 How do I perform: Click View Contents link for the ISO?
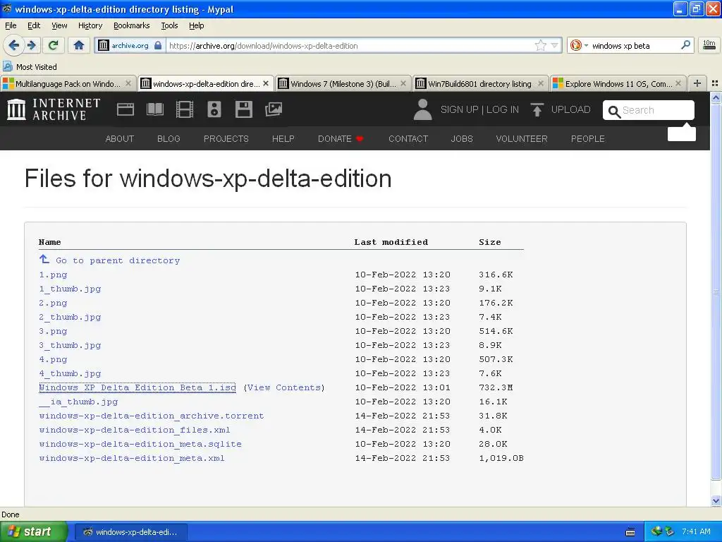click(284, 387)
